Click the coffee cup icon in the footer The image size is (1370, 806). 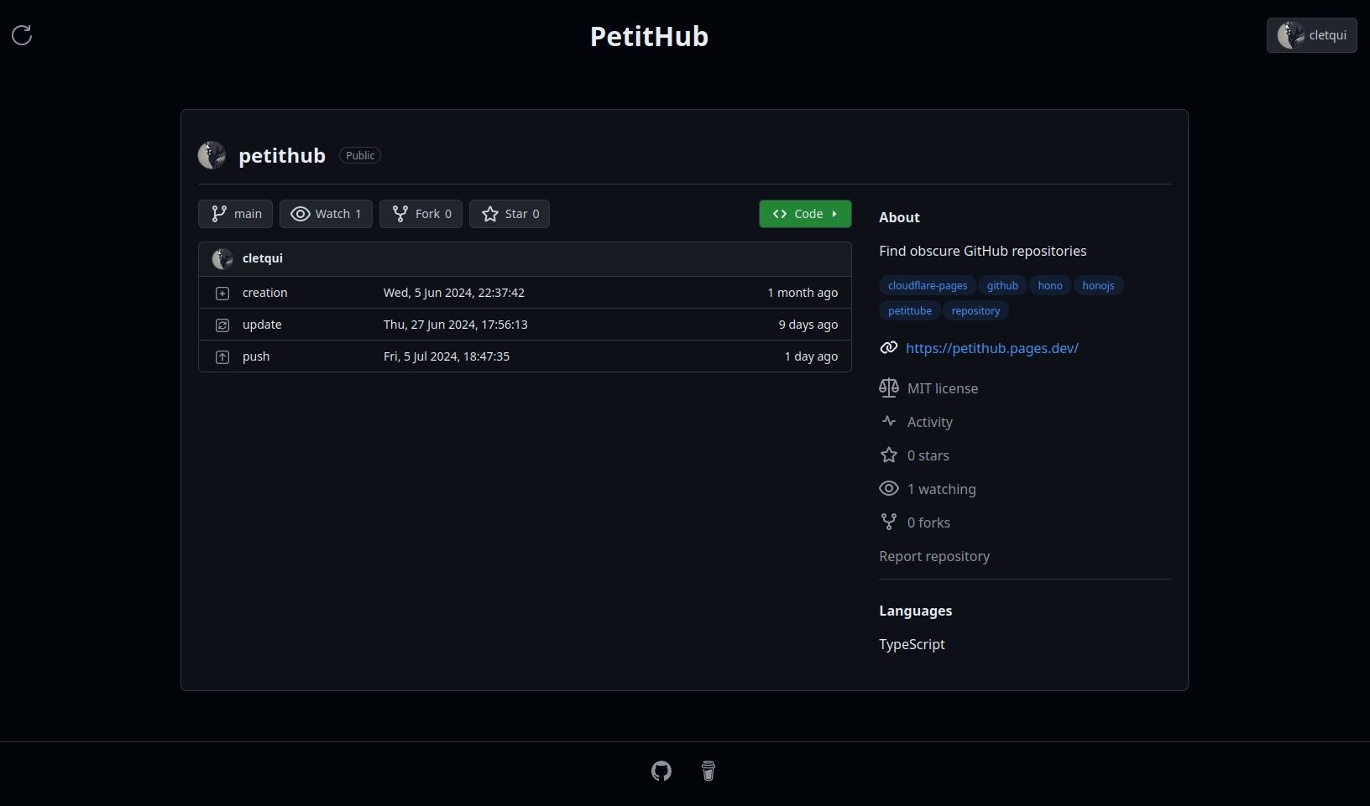(x=708, y=771)
